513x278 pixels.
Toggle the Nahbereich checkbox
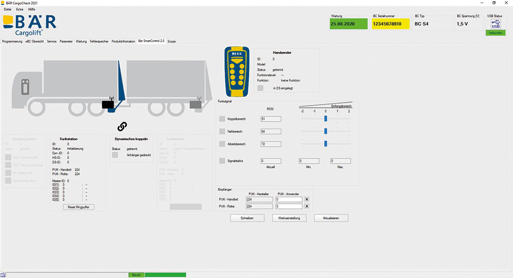(x=222, y=131)
